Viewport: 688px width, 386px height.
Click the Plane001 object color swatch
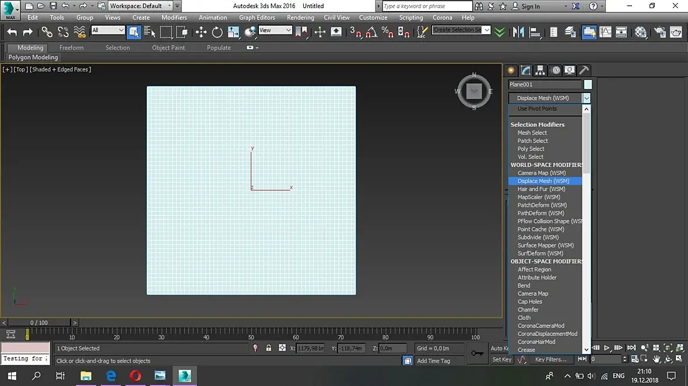588,84
